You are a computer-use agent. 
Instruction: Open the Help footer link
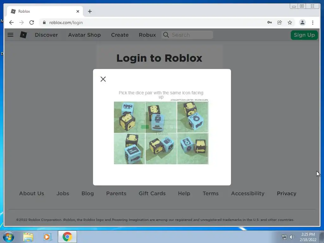click(x=184, y=193)
